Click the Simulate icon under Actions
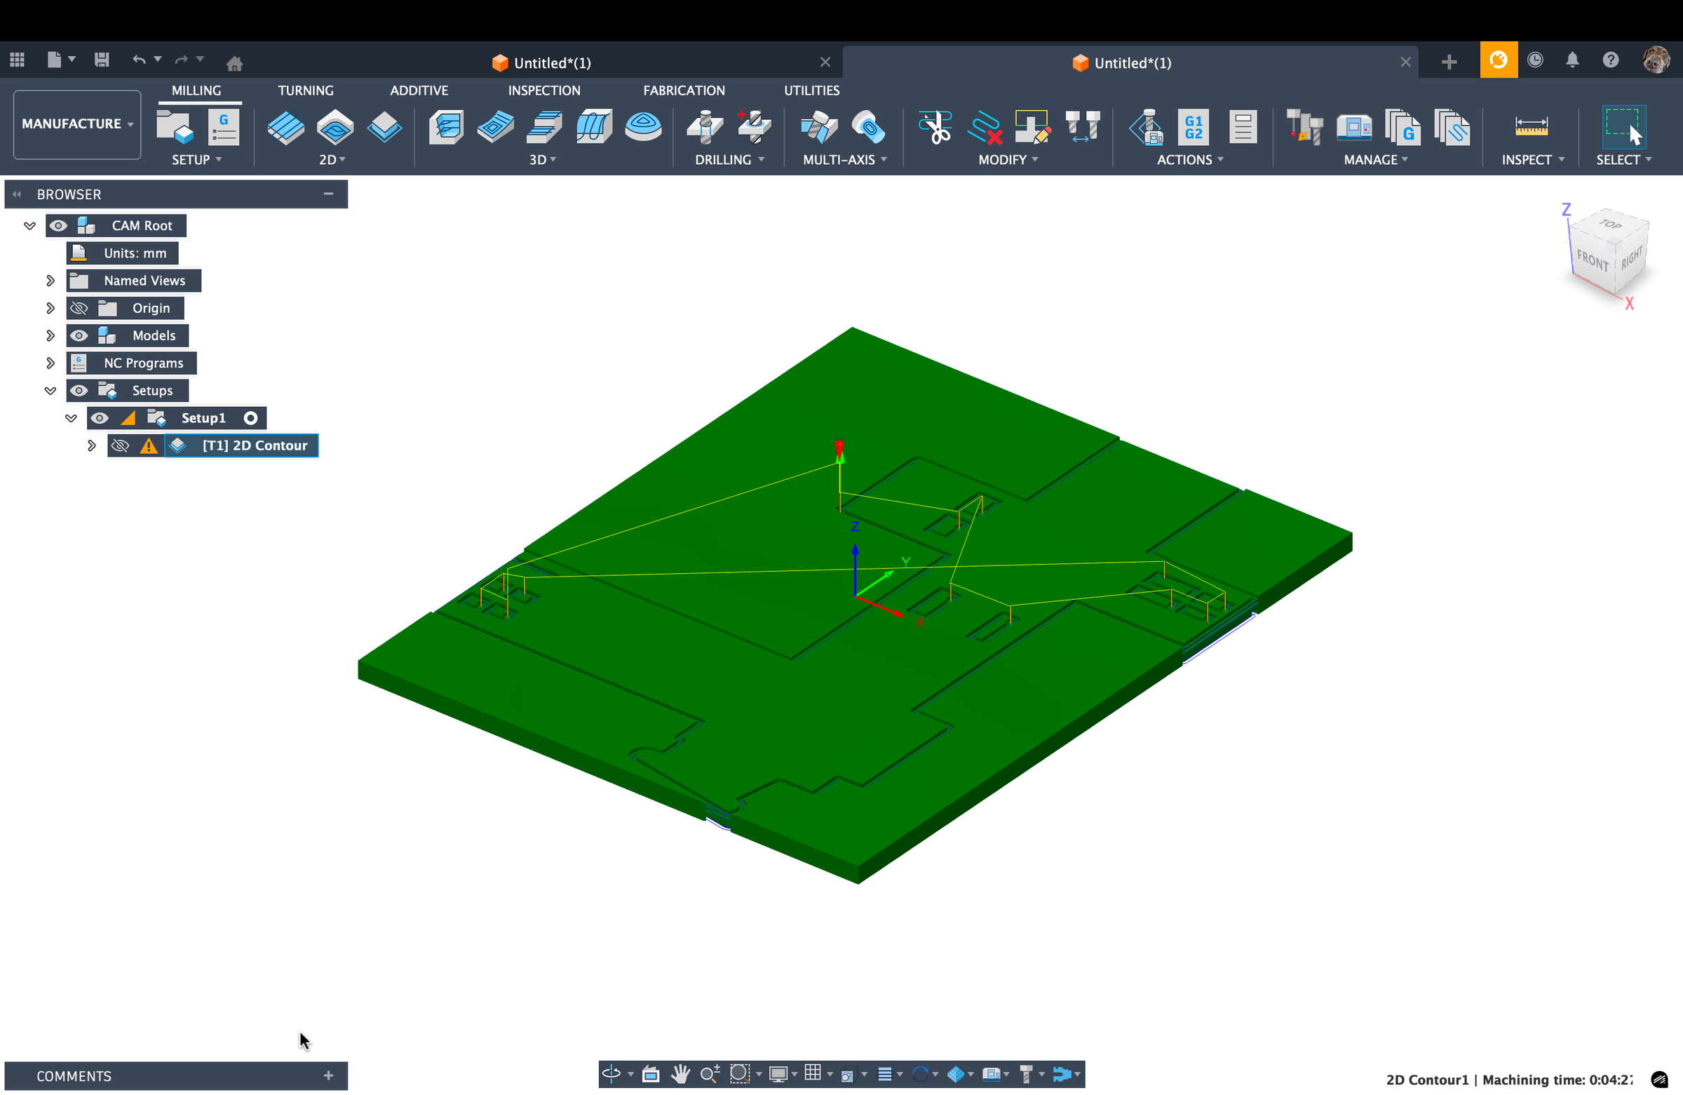This screenshot has width=1683, height=1095. (1147, 128)
